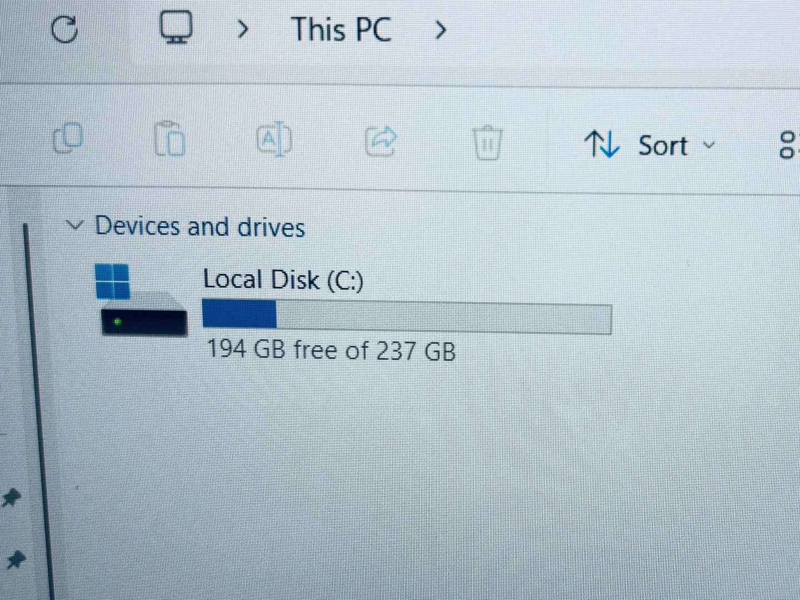The height and width of the screenshot is (600, 800).
Task: Collapse the Devices and drives group chevron
Action: click(x=74, y=226)
